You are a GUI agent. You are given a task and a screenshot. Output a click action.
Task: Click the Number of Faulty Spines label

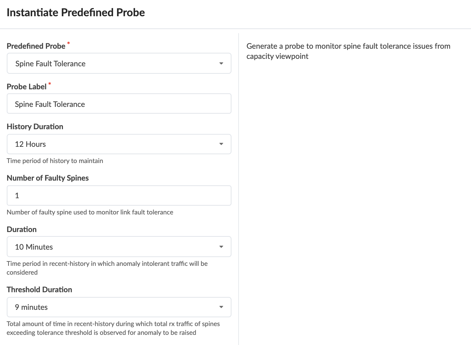[48, 178]
